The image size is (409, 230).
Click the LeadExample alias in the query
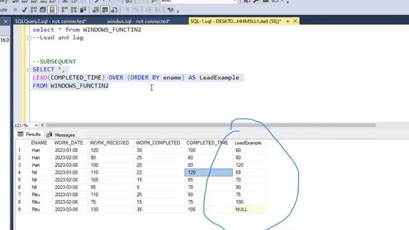[x=219, y=78]
